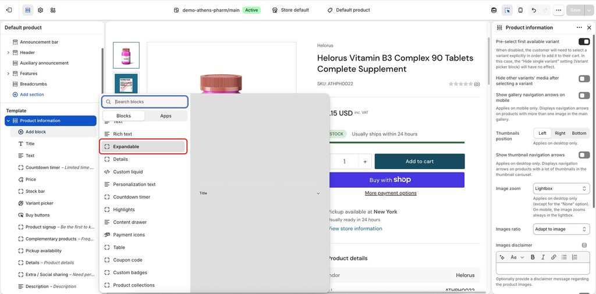This screenshot has width=596, height=294.
Task: Set Thumbnails position to Right
Action: click(x=560, y=133)
